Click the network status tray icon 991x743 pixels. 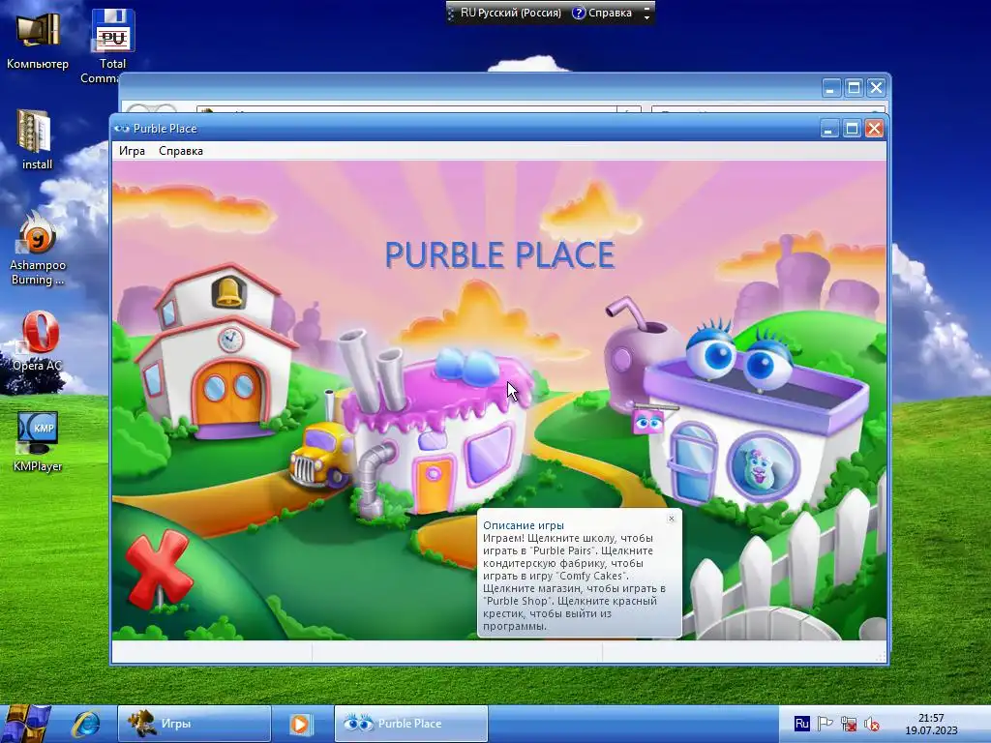click(x=849, y=724)
